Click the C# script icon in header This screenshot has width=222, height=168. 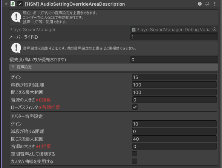point(13,4)
